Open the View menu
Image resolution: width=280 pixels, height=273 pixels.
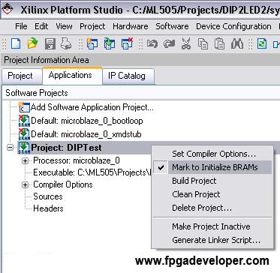coord(64,26)
